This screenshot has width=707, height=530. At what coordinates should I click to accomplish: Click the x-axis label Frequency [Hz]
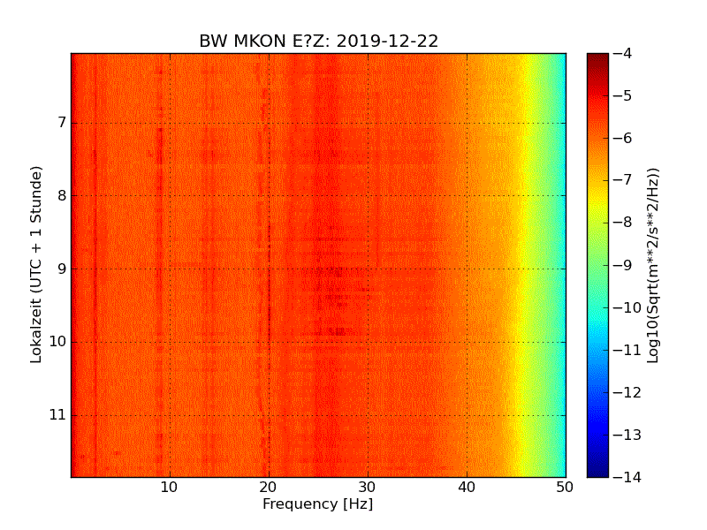(x=318, y=503)
